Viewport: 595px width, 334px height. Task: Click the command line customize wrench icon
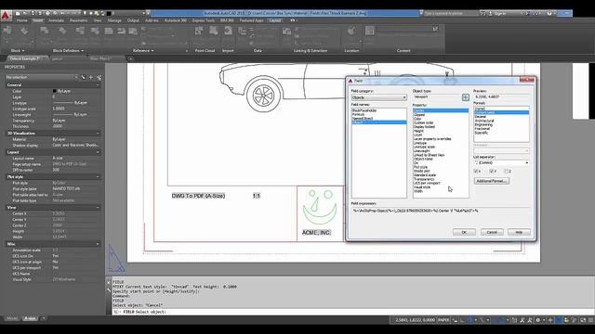click(x=109, y=290)
